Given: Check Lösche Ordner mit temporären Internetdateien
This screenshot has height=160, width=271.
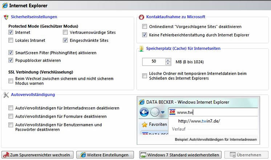Looking at the screenshot, I should tap(145, 76).
